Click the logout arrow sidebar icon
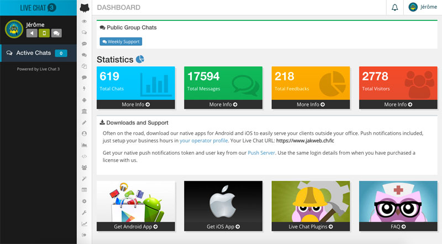 (x=85, y=235)
